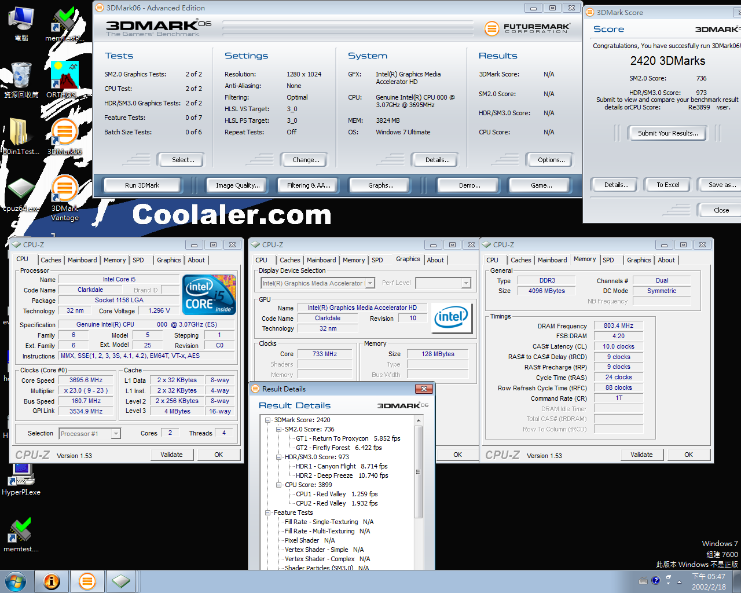Open About tab in right CPU-Z window
Screen dimensions: 741x593
pyautogui.click(x=666, y=260)
